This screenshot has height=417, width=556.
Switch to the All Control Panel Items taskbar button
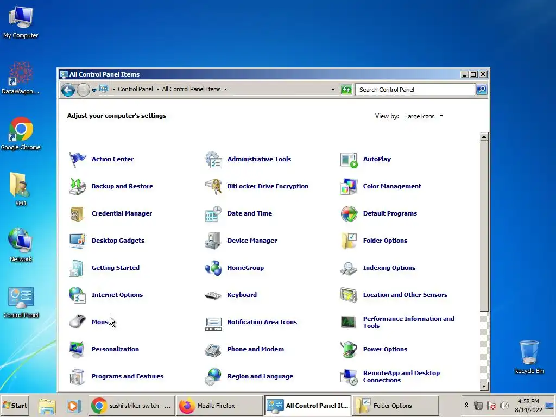tap(307, 406)
